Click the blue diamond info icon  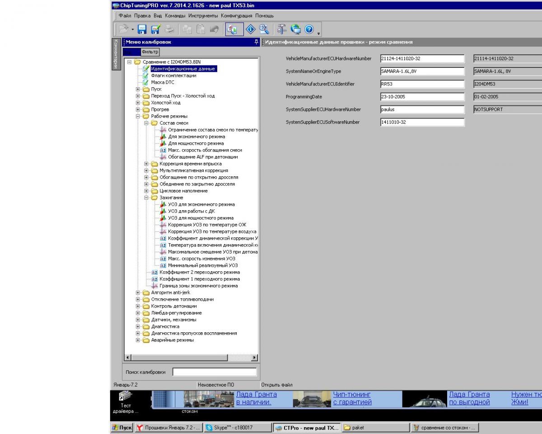coord(251,29)
